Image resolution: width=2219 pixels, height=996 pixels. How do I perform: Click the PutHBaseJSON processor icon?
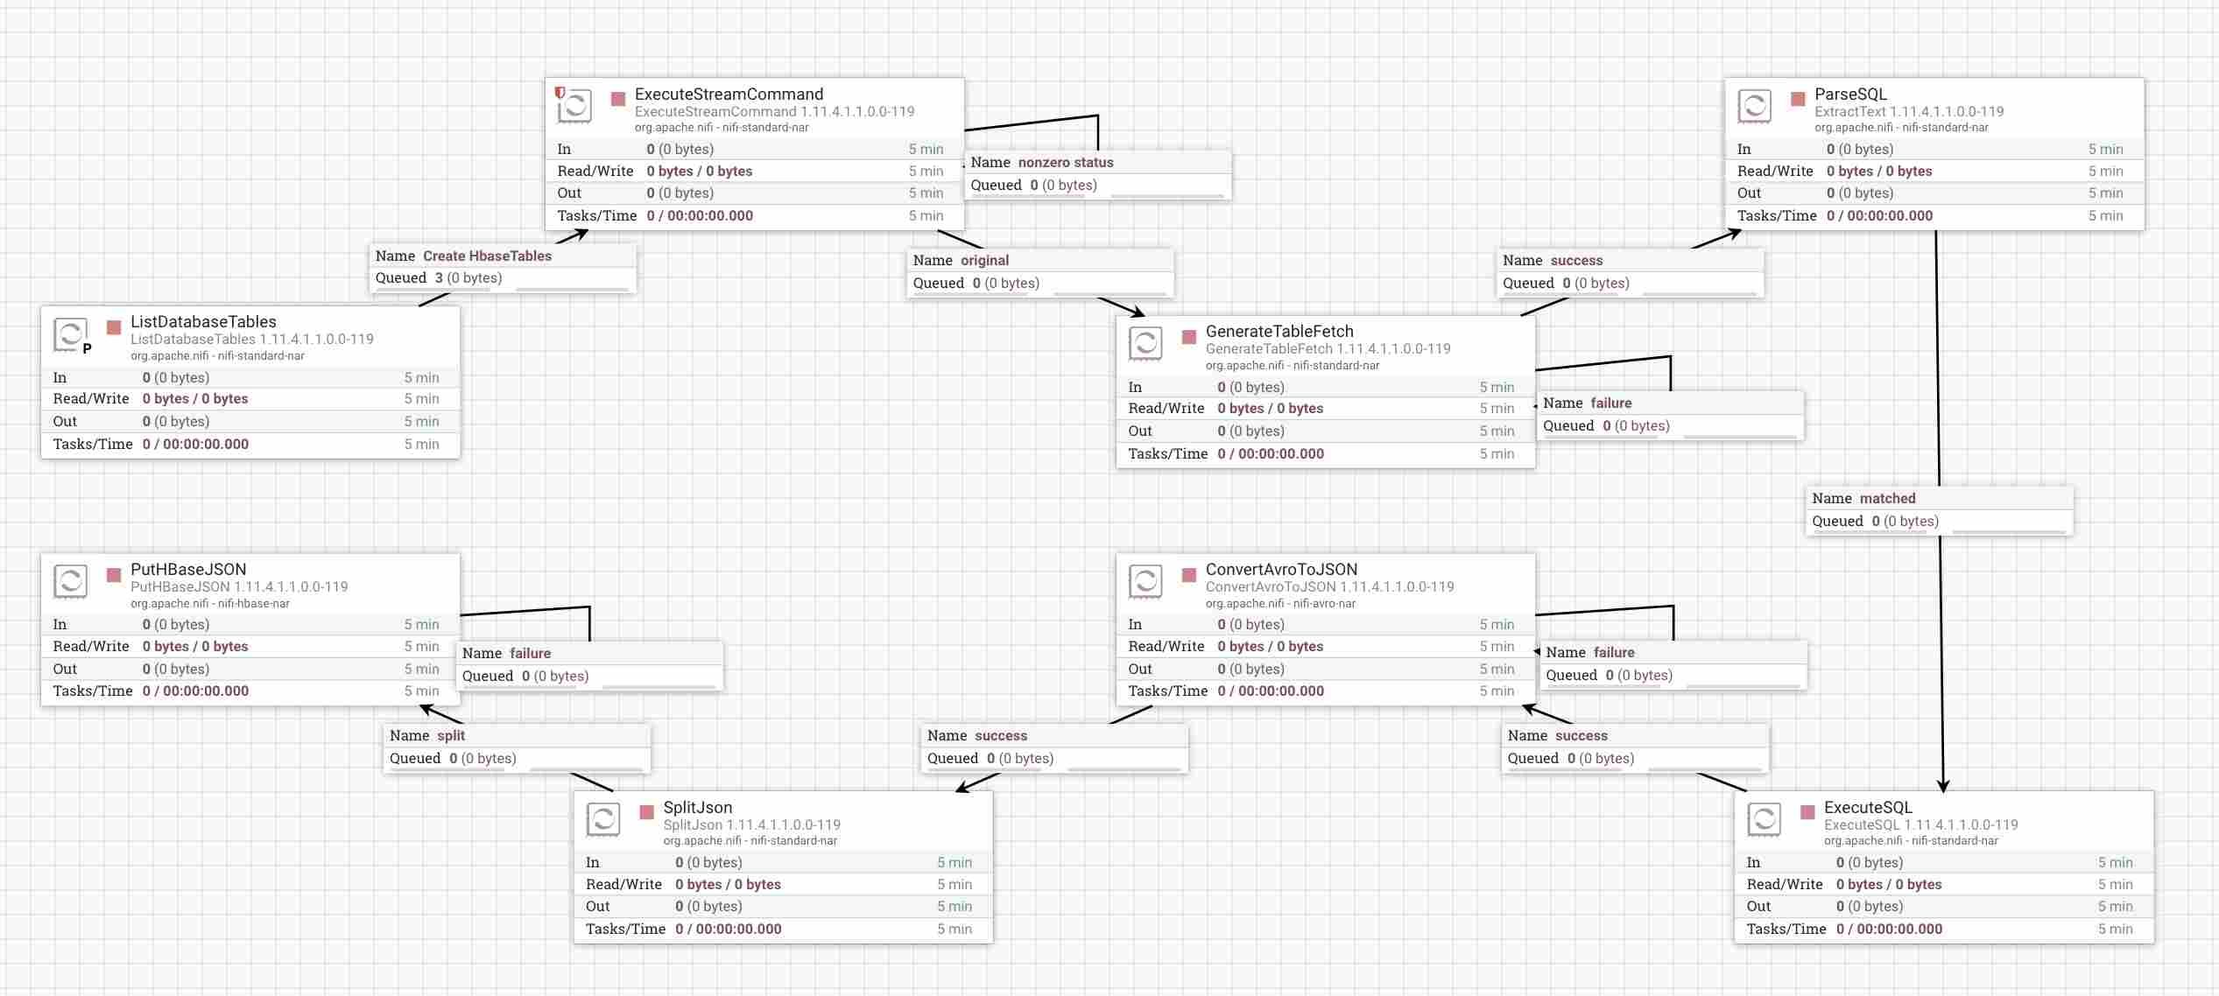coord(70,581)
